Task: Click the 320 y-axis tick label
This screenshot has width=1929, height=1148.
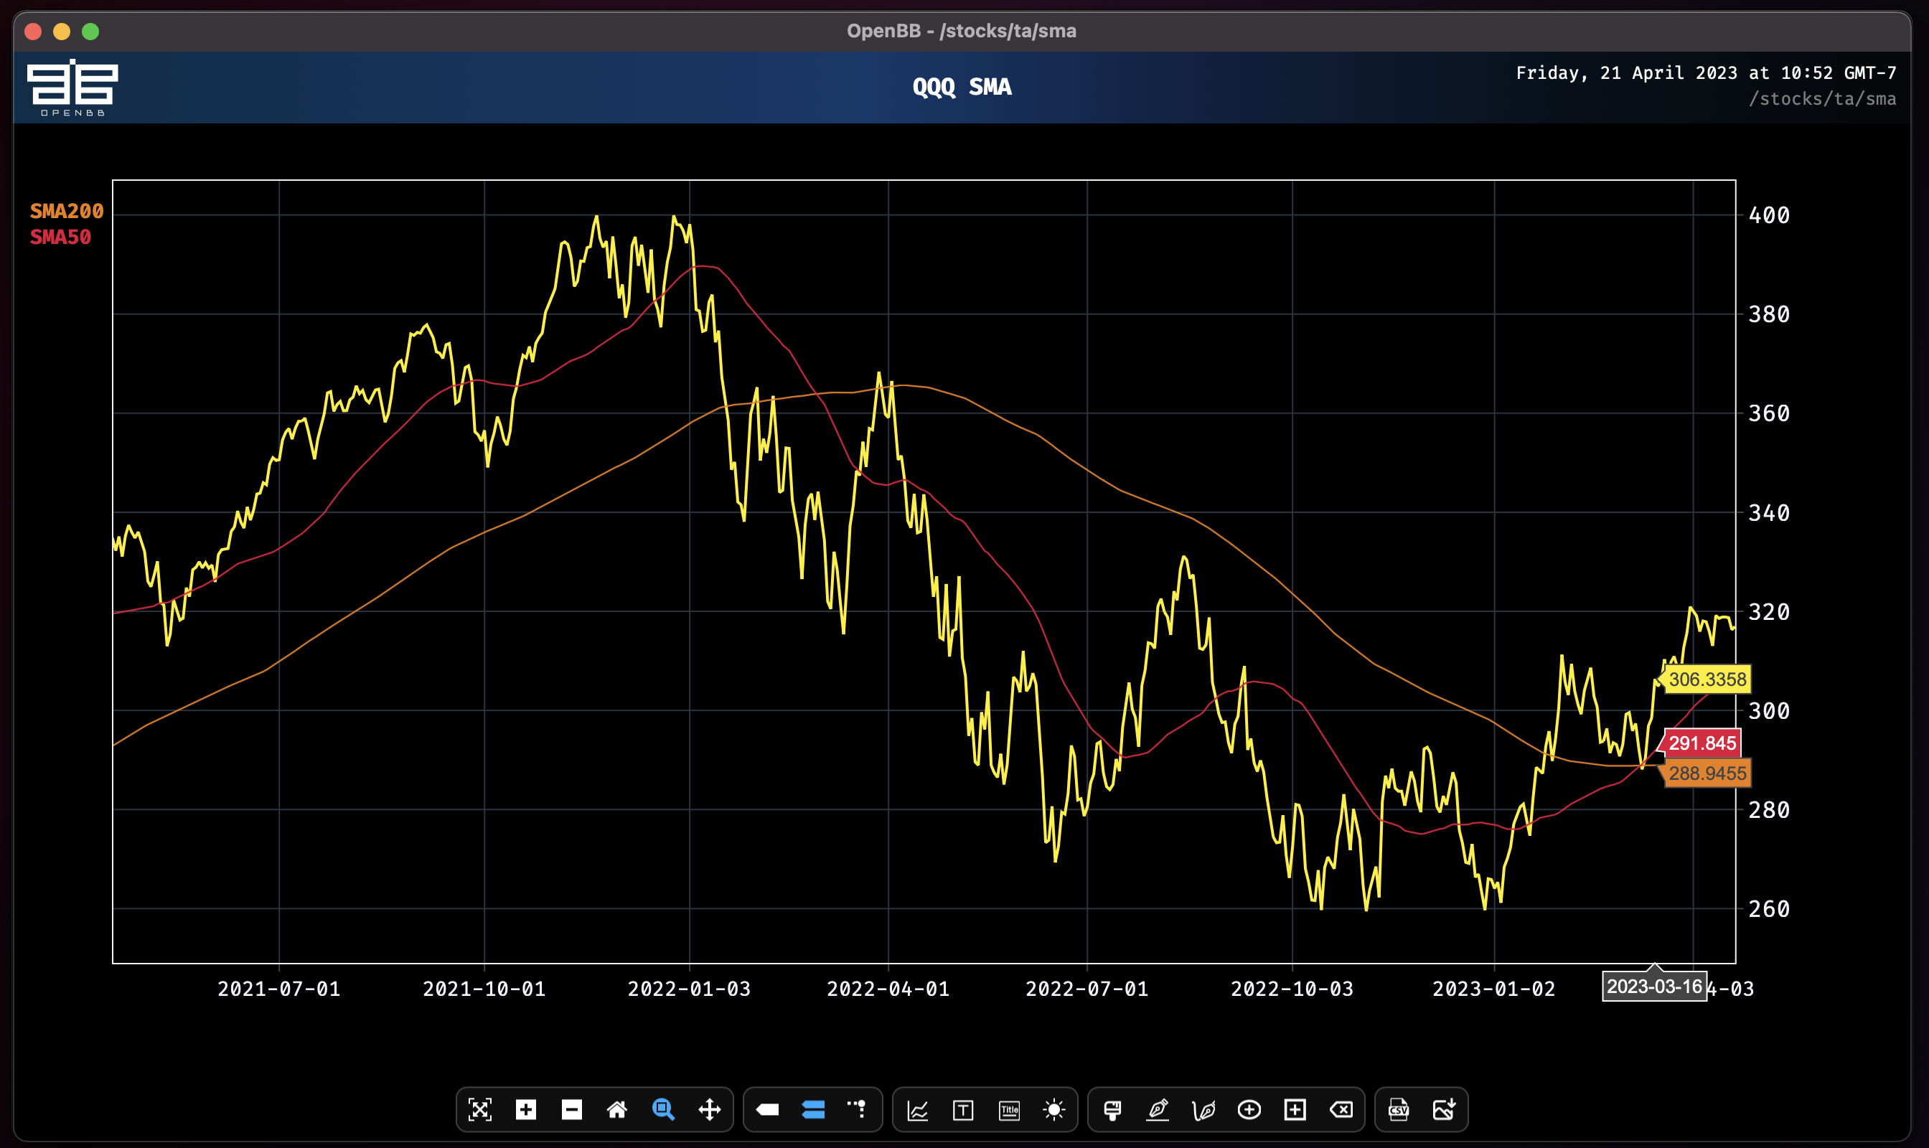Action: coord(1770,612)
